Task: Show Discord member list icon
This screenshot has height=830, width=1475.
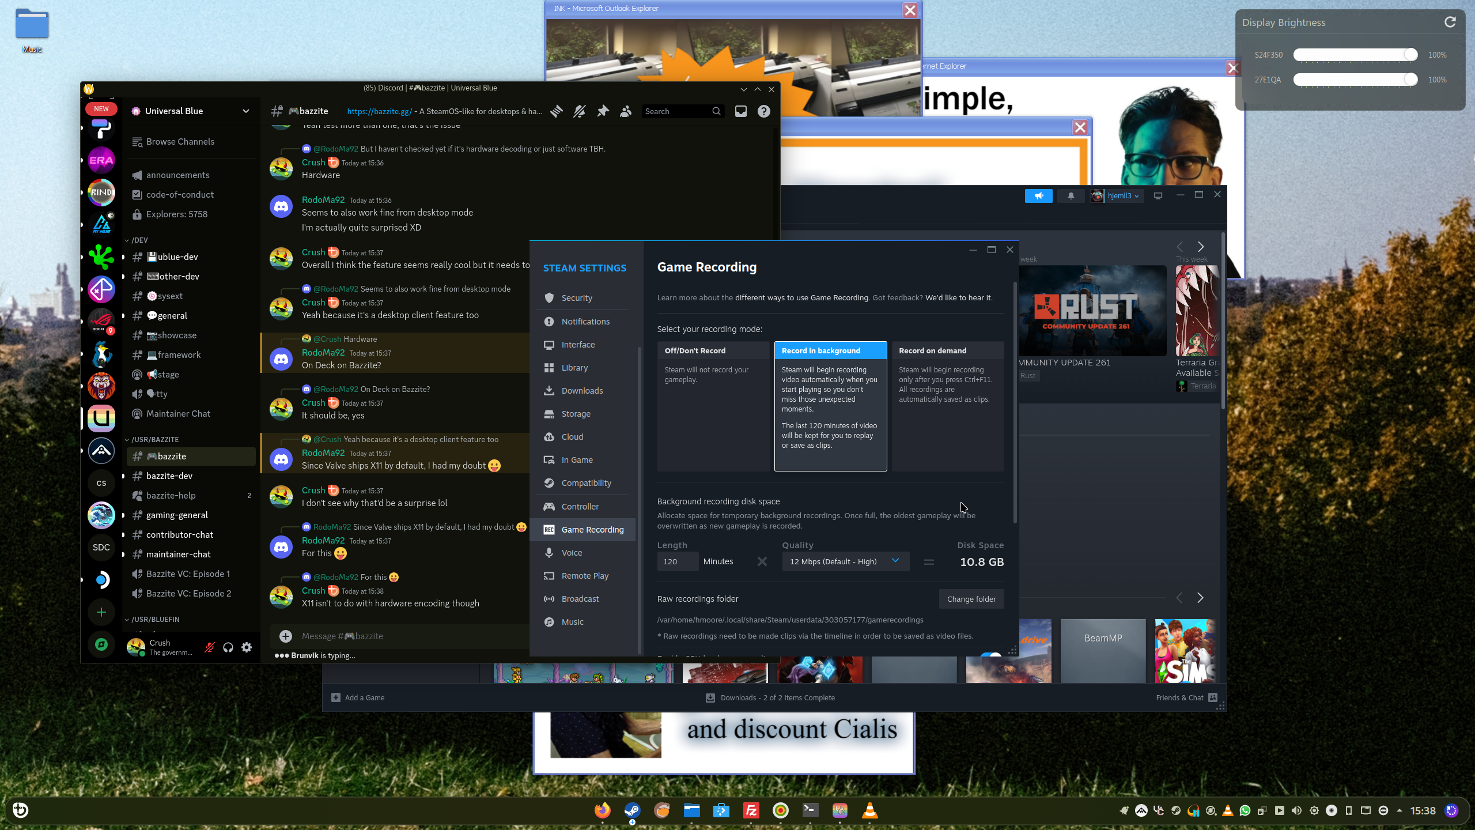Action: click(626, 111)
